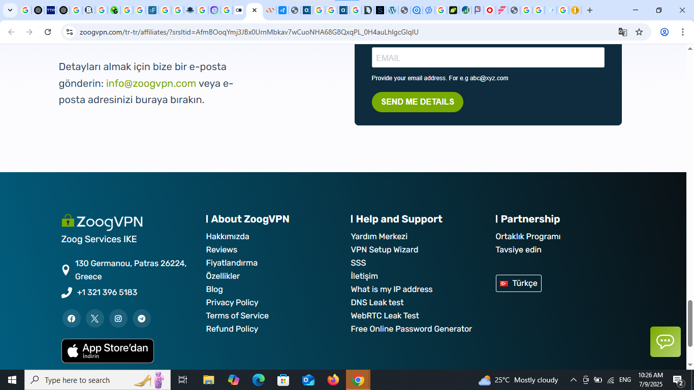Open info@zoogvpn.com email link
Image resolution: width=694 pixels, height=390 pixels.
coord(151,83)
